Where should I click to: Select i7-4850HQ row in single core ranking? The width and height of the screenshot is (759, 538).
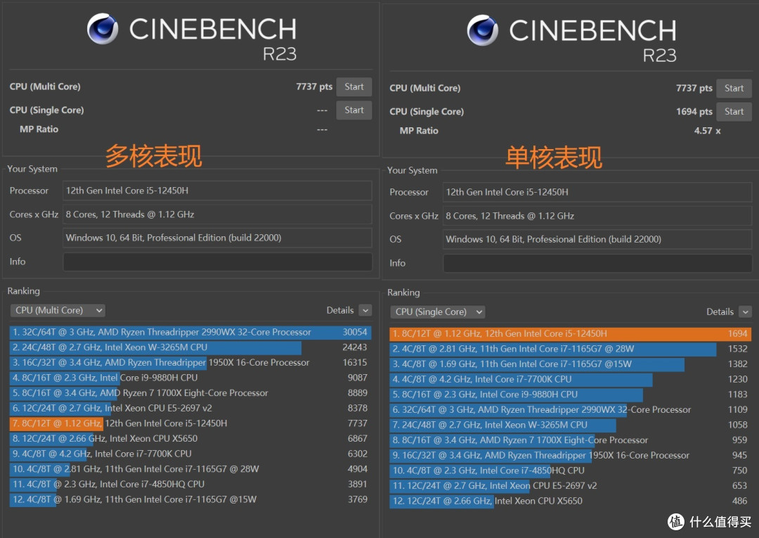(570, 470)
